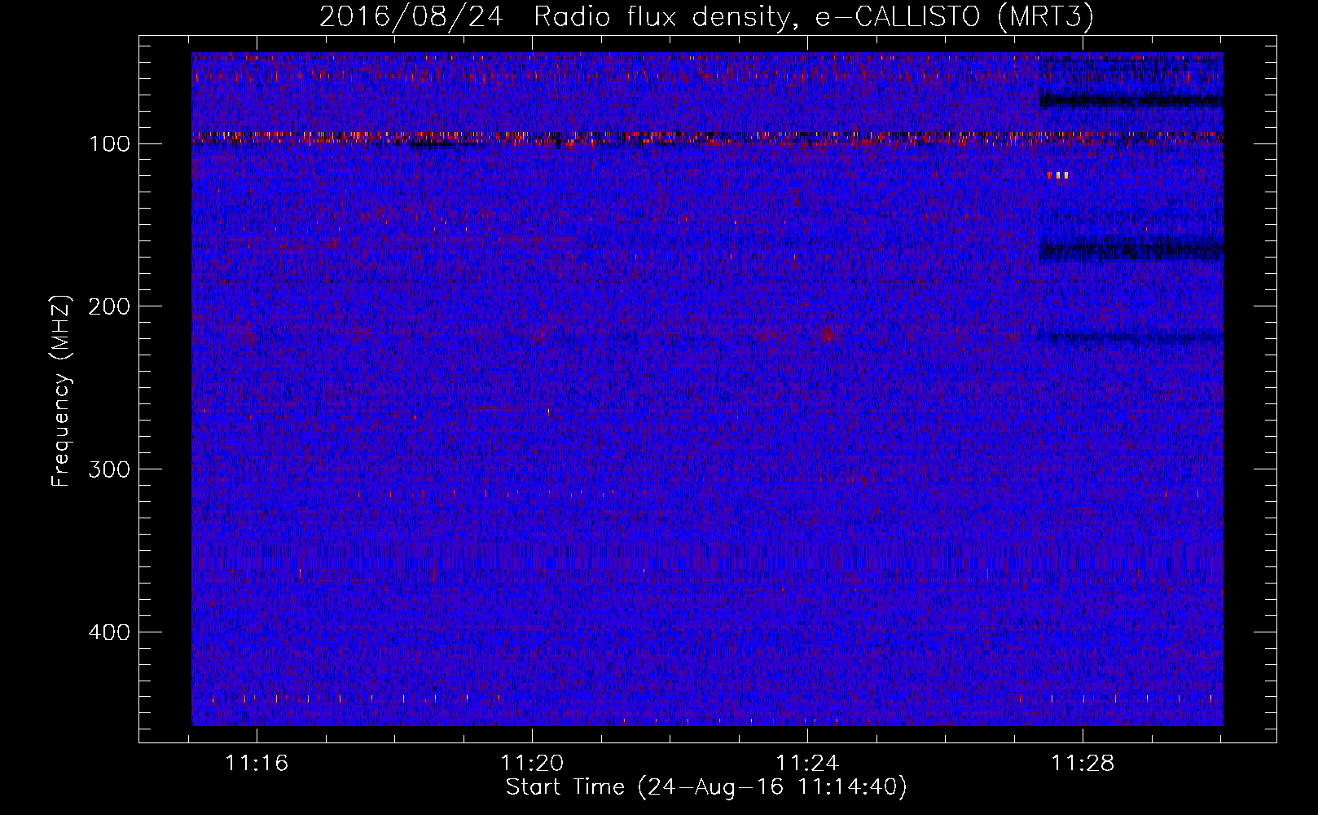Click the 100 frequency tick label
Image resolution: width=1318 pixels, height=815 pixels.
pos(110,144)
